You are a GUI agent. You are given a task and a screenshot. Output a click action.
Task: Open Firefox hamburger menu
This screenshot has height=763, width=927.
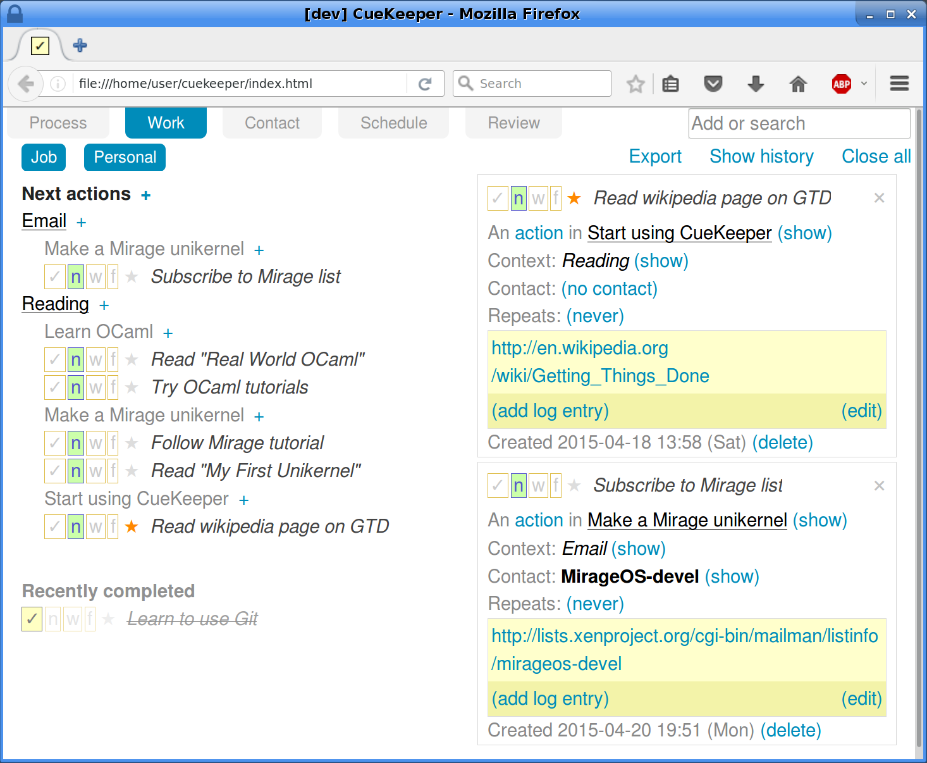tap(899, 84)
